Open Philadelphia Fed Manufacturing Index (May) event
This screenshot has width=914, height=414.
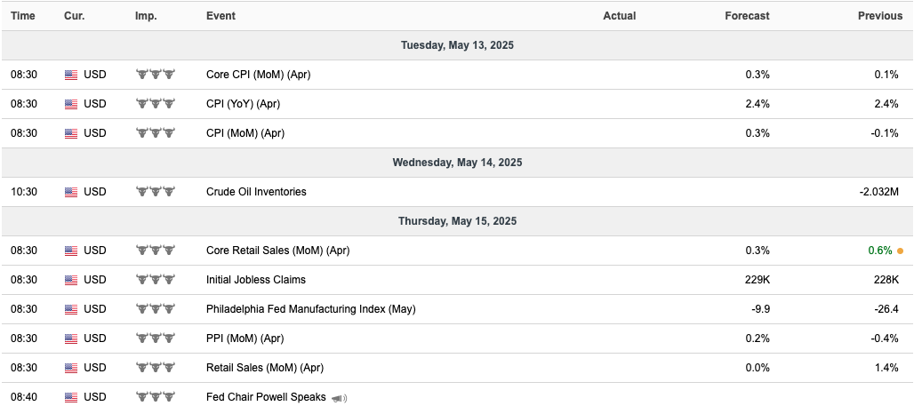[x=310, y=309]
